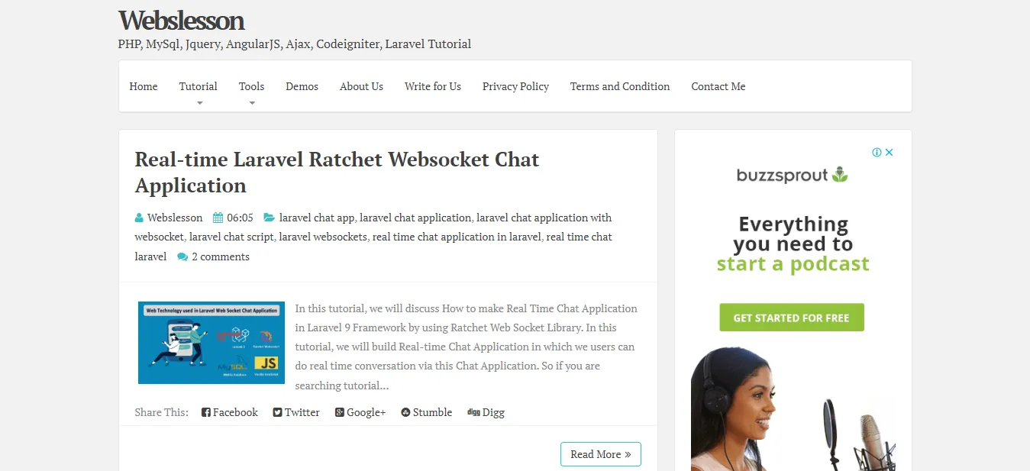Close the buzzsprout advertisement

point(889,152)
